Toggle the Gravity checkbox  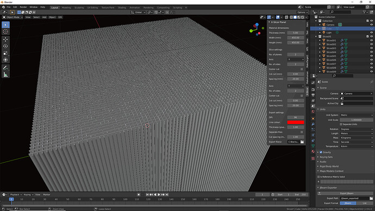(321, 152)
